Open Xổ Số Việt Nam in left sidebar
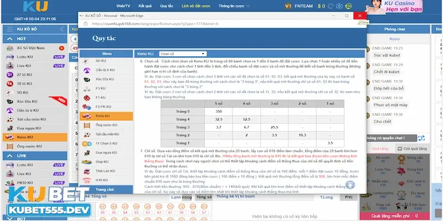Screen dimensions: 443x221 35,48
